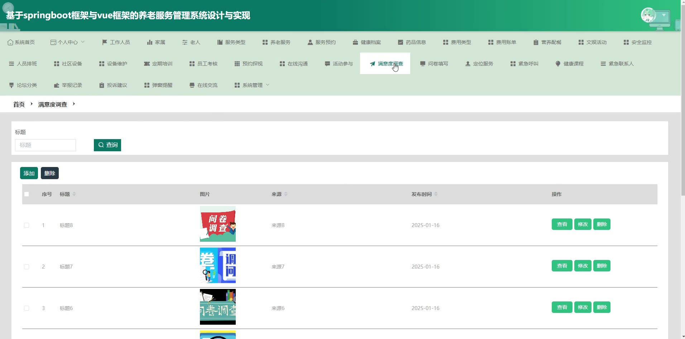This screenshot has width=685, height=339.
Task: Click the chart icon for 药品信息
Action: pos(401,42)
